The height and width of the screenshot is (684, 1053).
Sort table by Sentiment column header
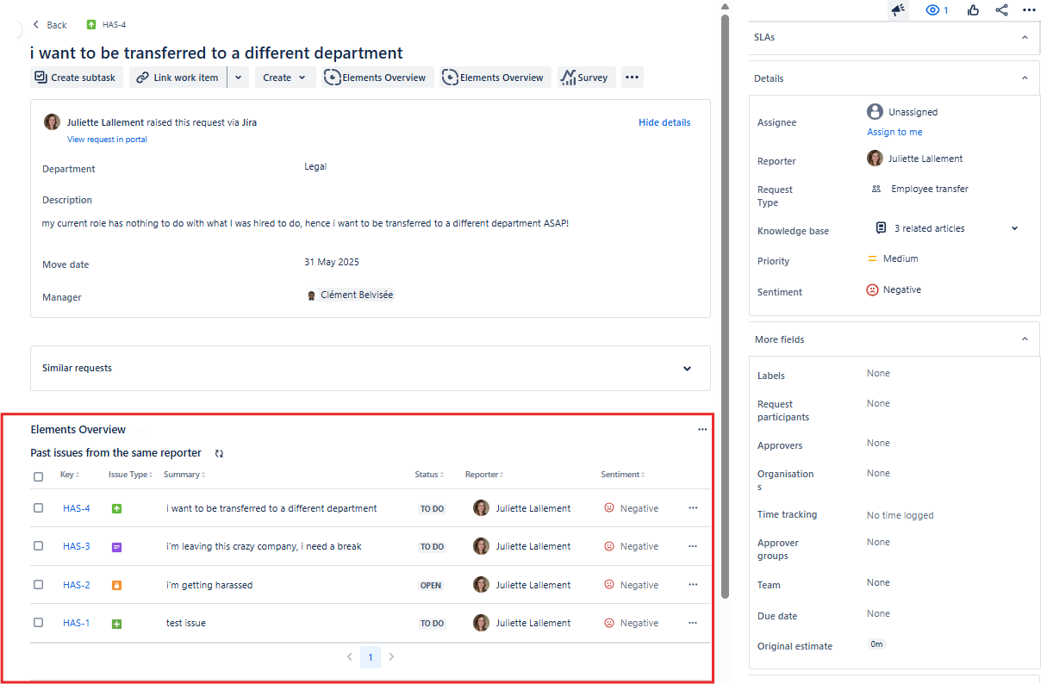tap(622, 475)
